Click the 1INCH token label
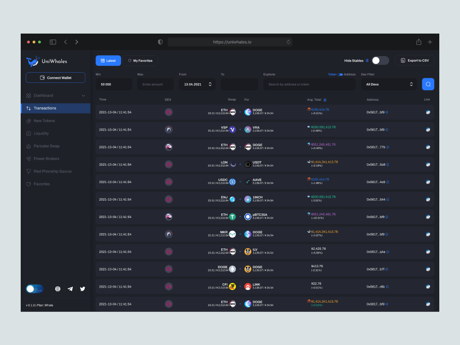The height and width of the screenshot is (345, 460). [257, 197]
